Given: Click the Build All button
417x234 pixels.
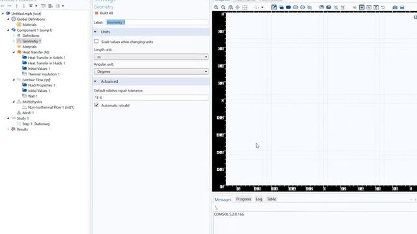Looking at the screenshot, I should pyautogui.click(x=104, y=13).
